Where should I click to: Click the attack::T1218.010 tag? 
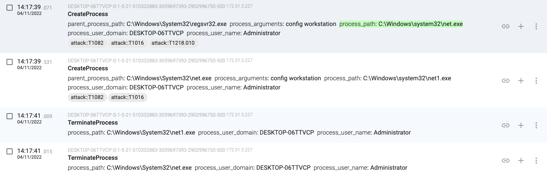click(173, 43)
